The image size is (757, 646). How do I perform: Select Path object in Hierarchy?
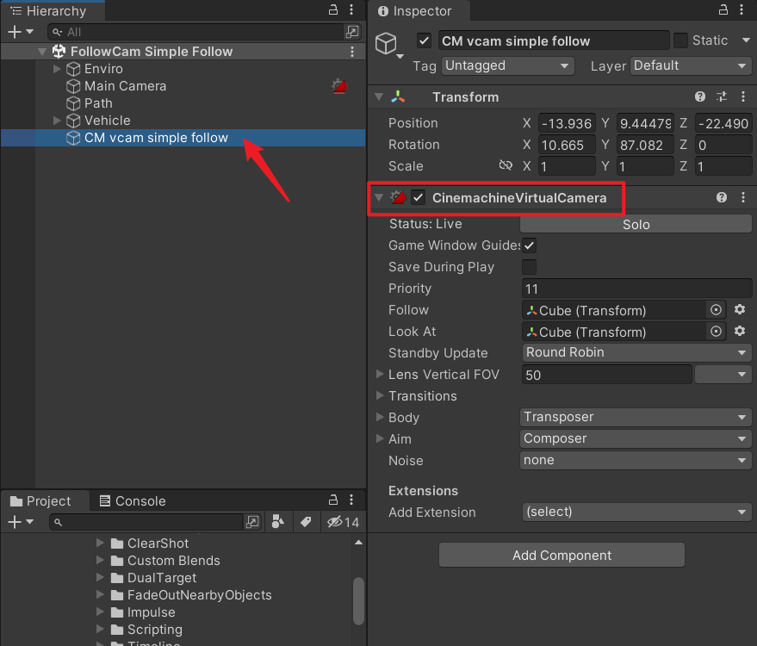[98, 103]
